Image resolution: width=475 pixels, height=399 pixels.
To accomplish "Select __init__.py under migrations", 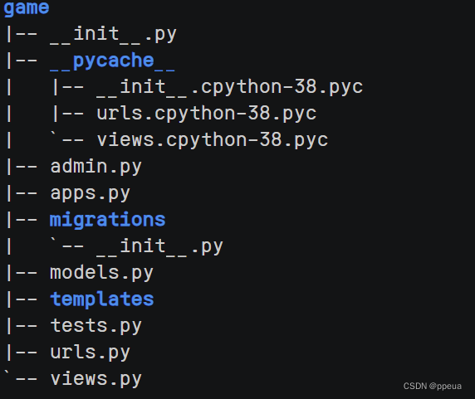I will (x=160, y=247).
